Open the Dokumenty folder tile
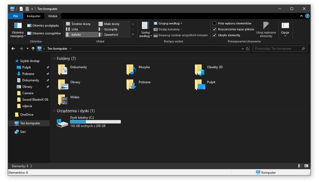This screenshot has height=182, width=319. [73, 70]
